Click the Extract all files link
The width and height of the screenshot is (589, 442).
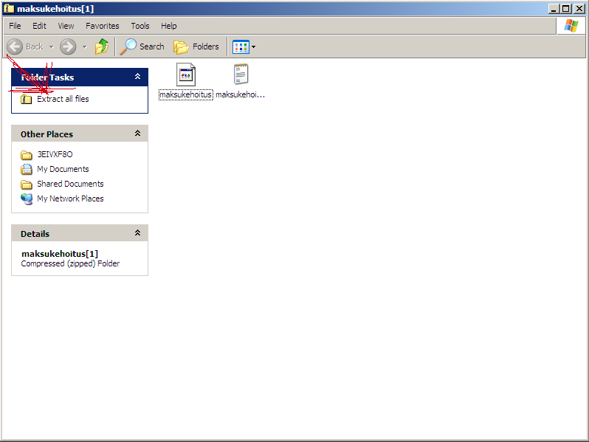click(63, 99)
